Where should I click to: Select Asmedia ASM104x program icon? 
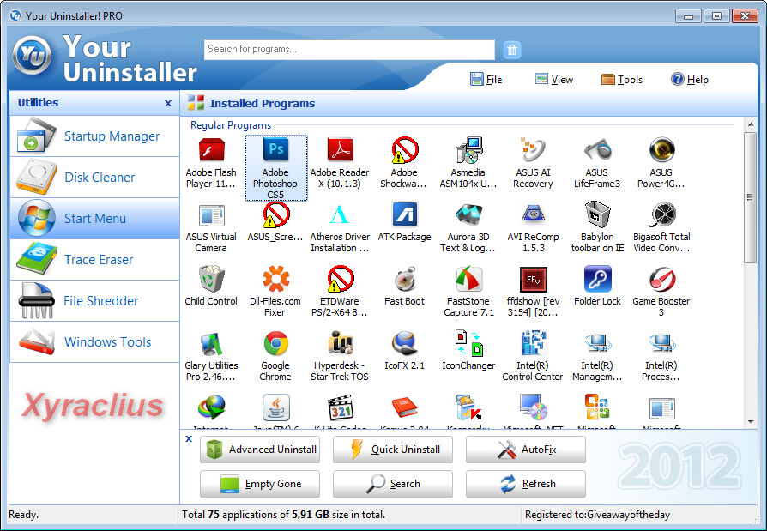468,149
